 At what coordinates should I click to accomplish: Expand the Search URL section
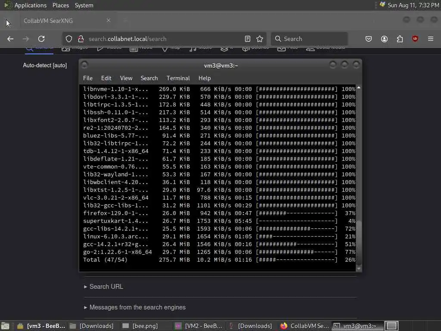pyautogui.click(x=103, y=287)
